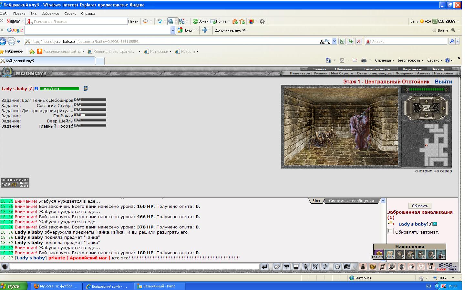The image size is (465, 290).
Task: Click the clan shield icon next to health bar
Action: pyautogui.click(x=86, y=88)
